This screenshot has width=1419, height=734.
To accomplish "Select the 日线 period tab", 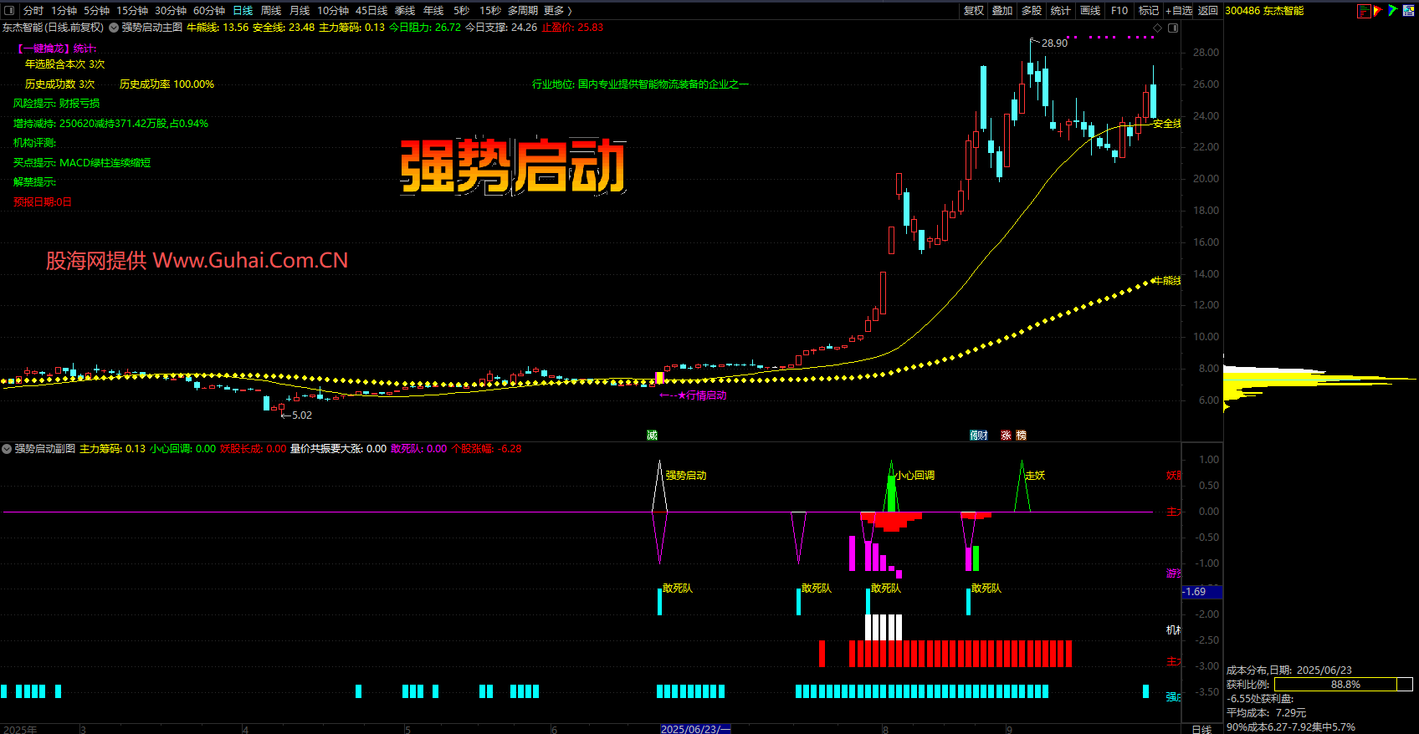I will 243,10.
